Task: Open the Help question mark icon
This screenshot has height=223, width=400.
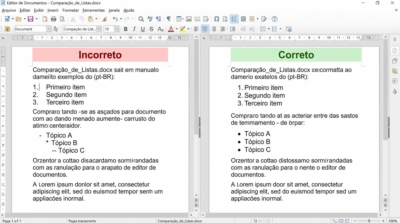Action: click(274, 19)
